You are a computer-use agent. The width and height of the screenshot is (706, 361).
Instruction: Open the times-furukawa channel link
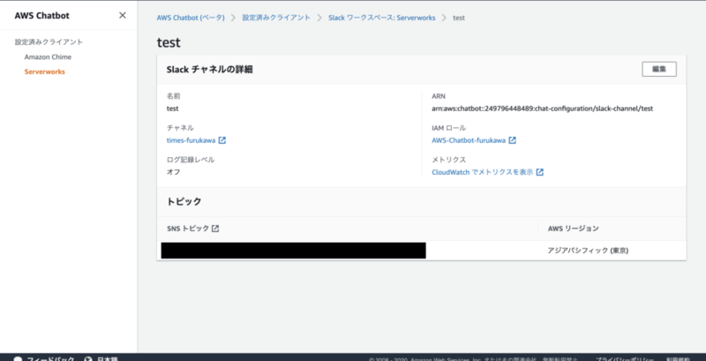191,140
